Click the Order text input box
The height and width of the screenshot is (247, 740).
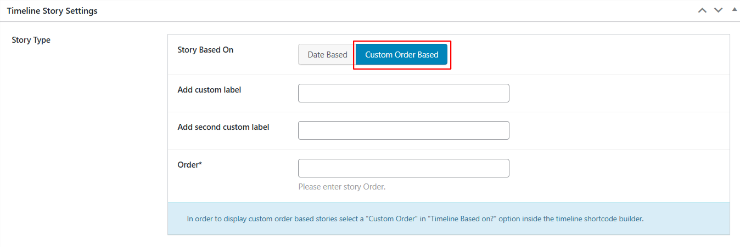click(403, 168)
